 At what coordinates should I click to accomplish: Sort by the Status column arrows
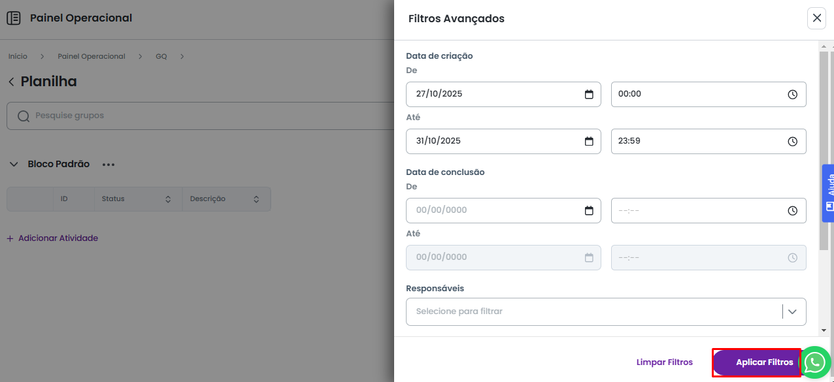168,199
